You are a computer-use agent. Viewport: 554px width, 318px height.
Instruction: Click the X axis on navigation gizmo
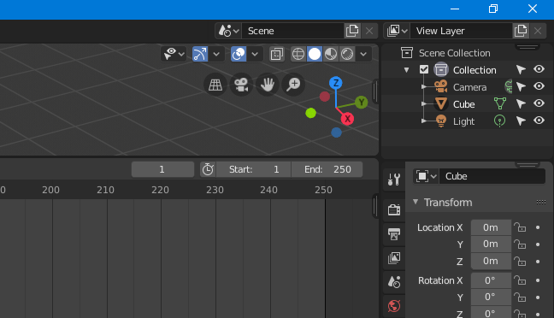pyautogui.click(x=348, y=119)
